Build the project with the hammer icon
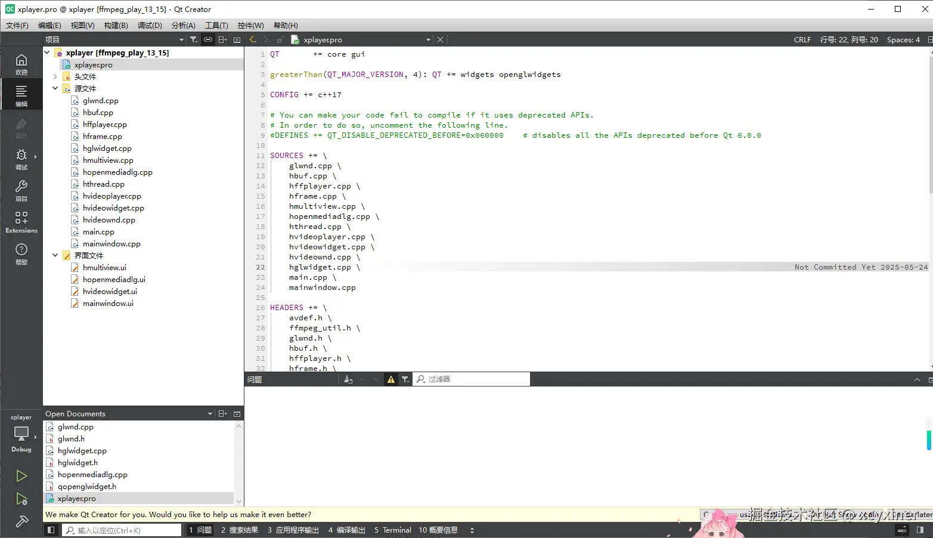This screenshot has height=538, width=933. click(x=21, y=522)
